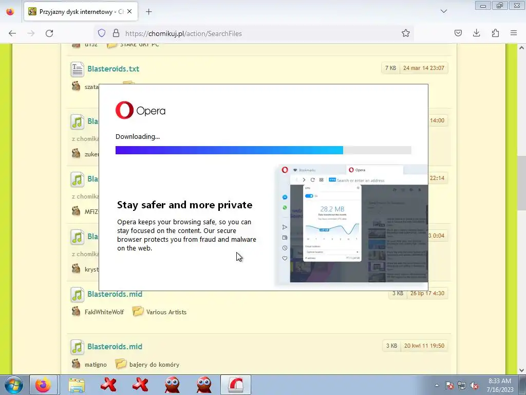Click matigno's hamster avatar
This screenshot has width=526, height=395.
point(76,364)
